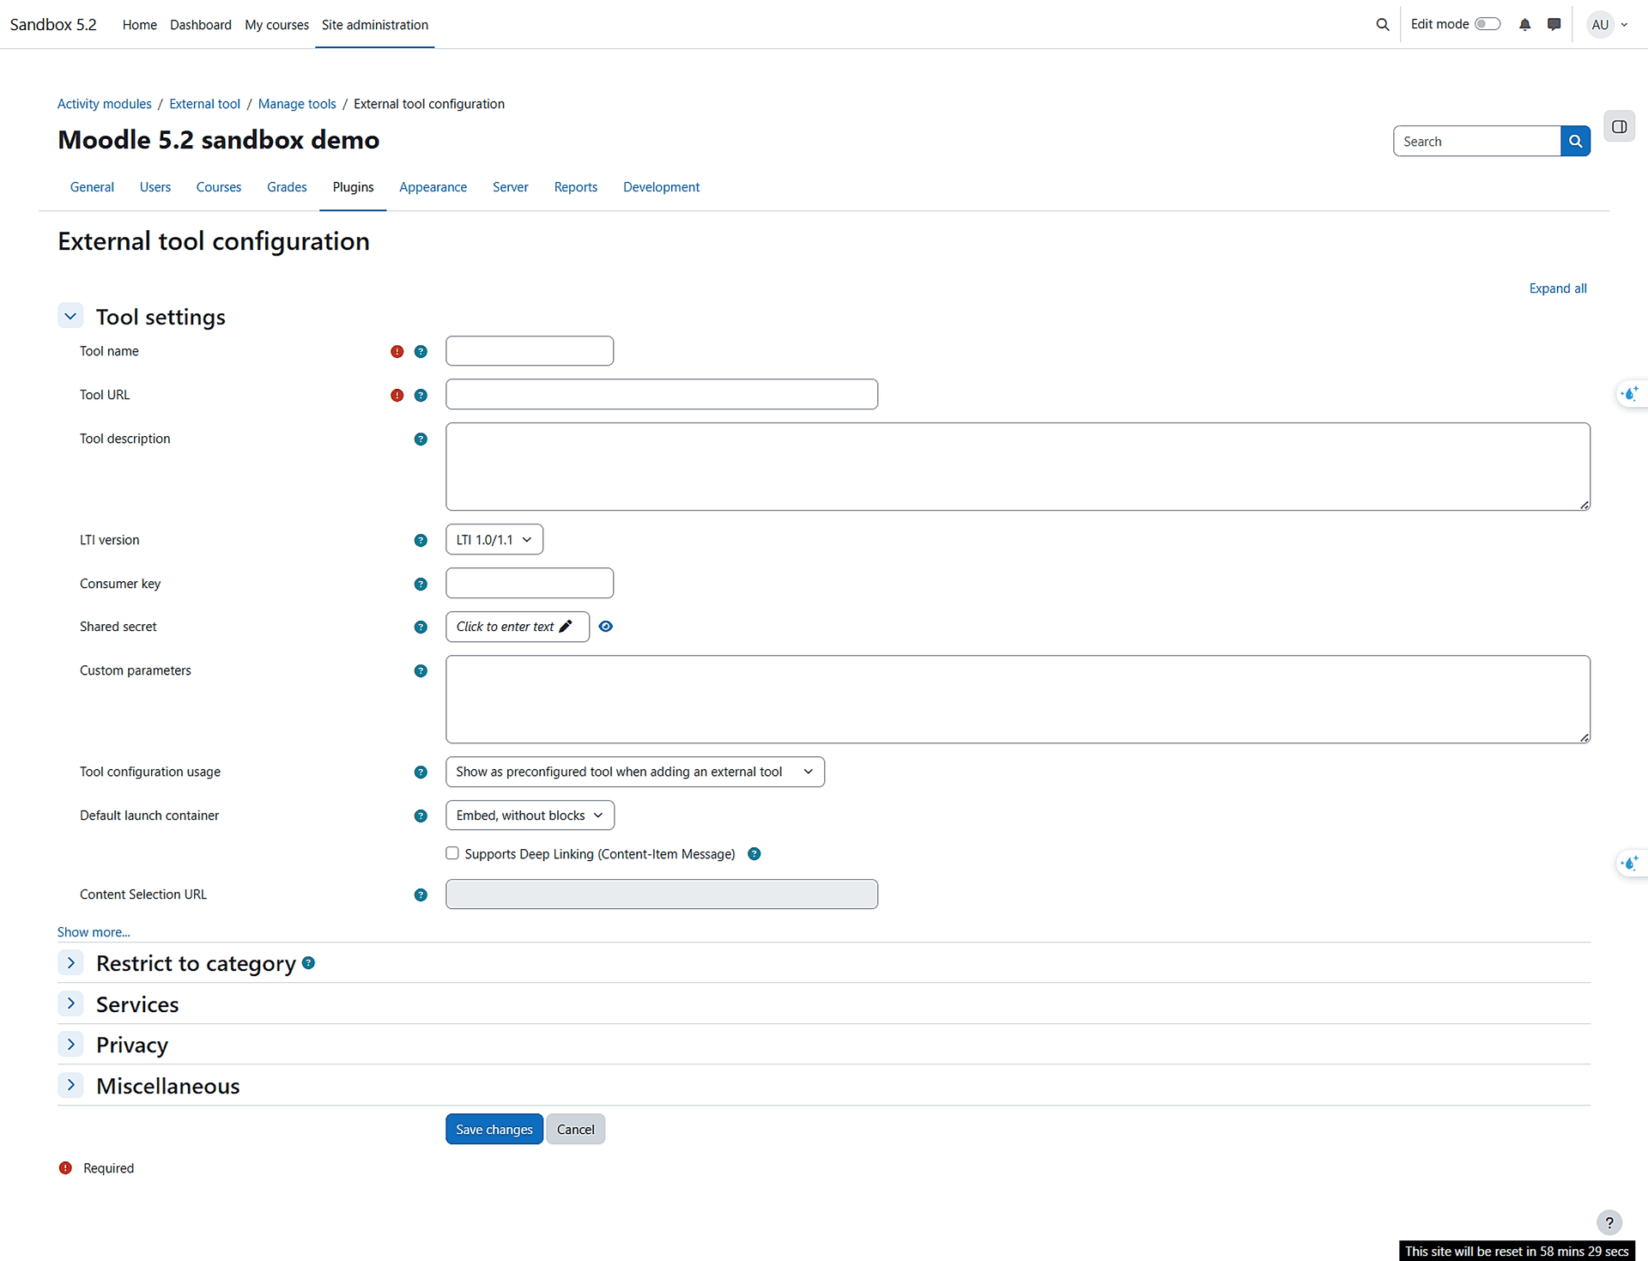Image resolution: width=1648 pixels, height=1261 pixels.
Task: Open External tool breadcrumb link
Action: (x=205, y=104)
